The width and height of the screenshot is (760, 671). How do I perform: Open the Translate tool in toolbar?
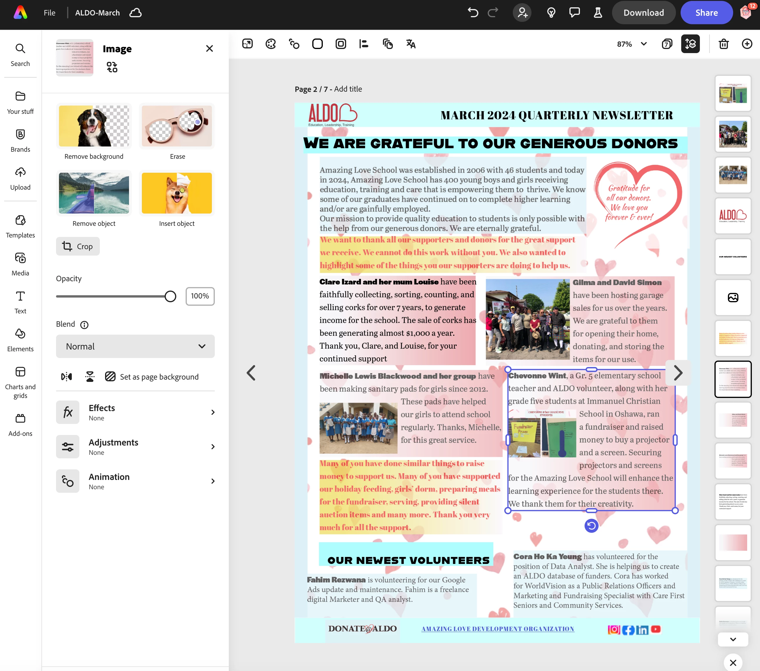[411, 44]
